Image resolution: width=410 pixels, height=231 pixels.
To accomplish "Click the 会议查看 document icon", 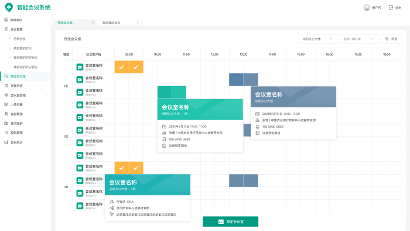I will click(6, 29).
